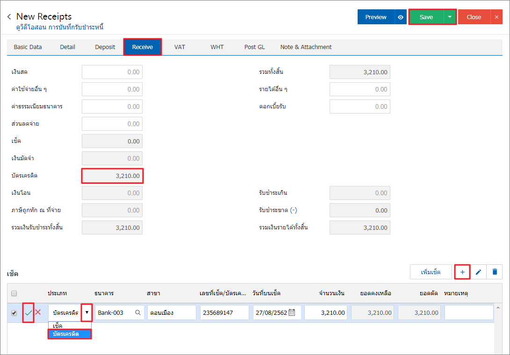Click the branch field showing ดอนเมือง
The height and width of the screenshot is (355, 510).
(172, 313)
